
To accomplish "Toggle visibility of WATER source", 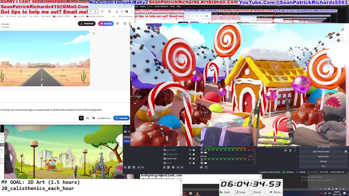I will (x=190, y=163).
